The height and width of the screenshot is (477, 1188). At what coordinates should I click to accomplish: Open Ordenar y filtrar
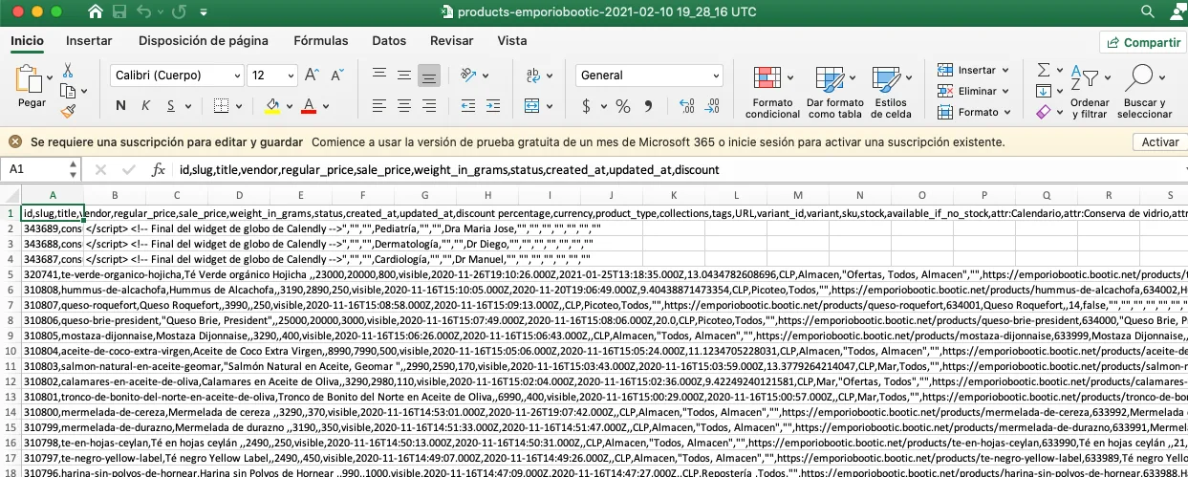[x=1089, y=92]
